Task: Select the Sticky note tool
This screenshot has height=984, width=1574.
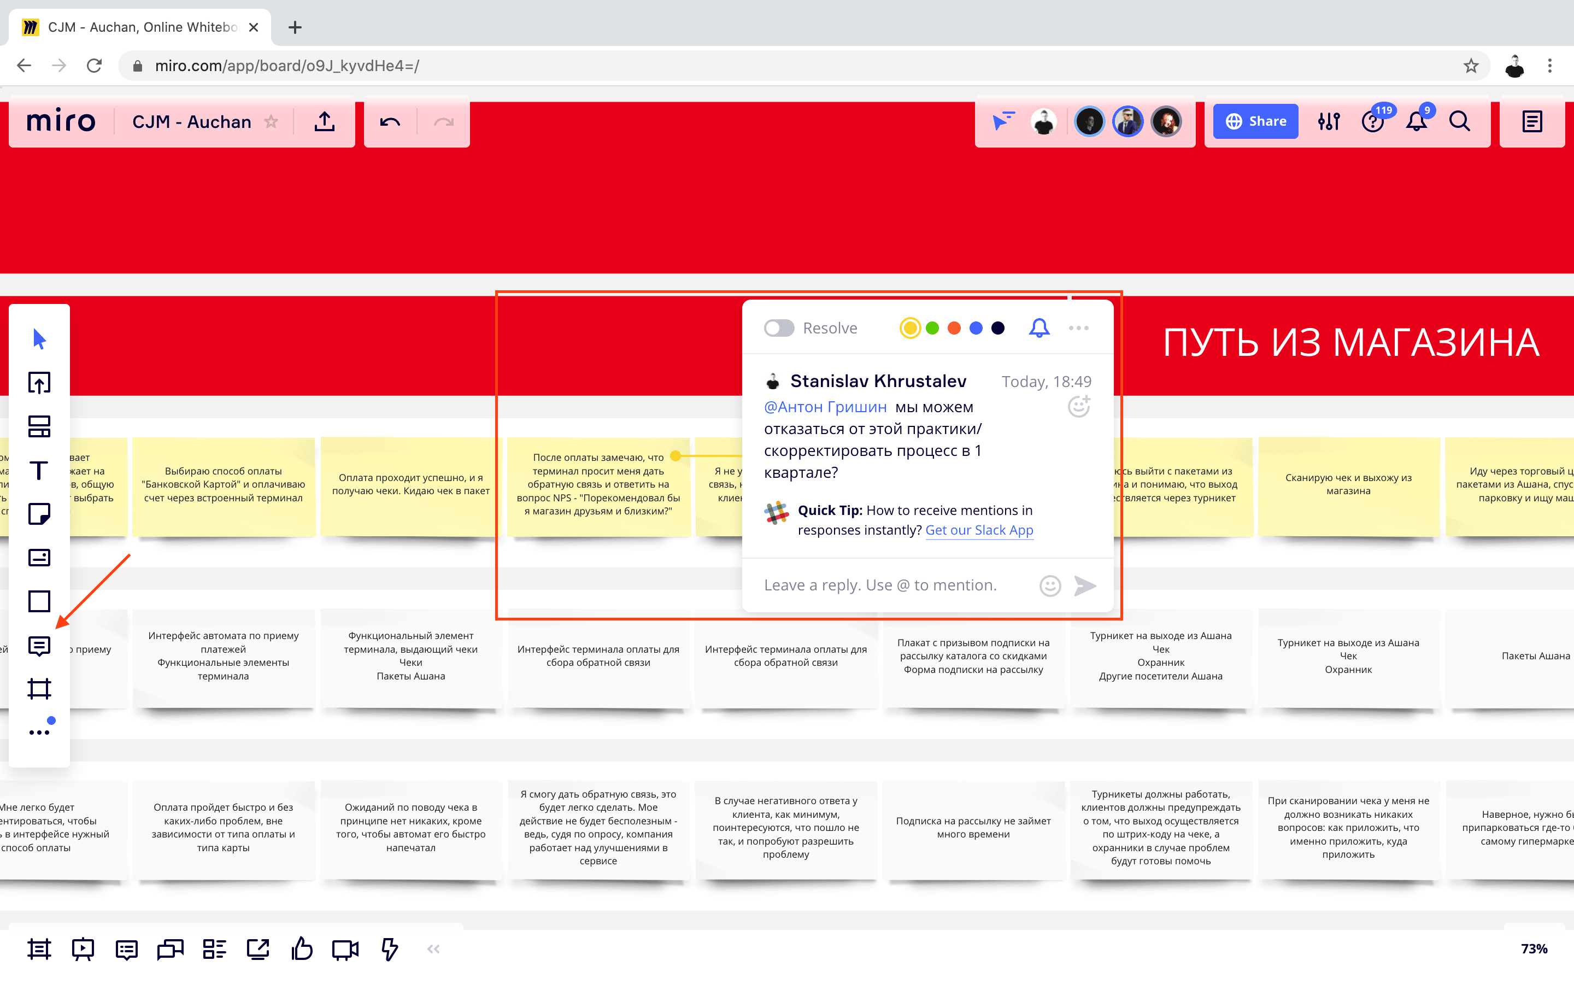Action: (39, 514)
